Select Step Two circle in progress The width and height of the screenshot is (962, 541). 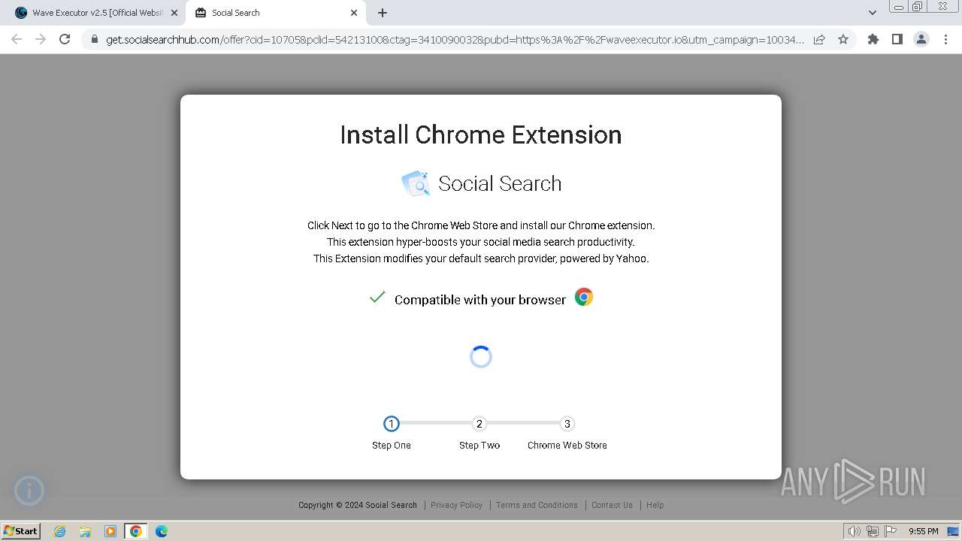[x=479, y=424]
